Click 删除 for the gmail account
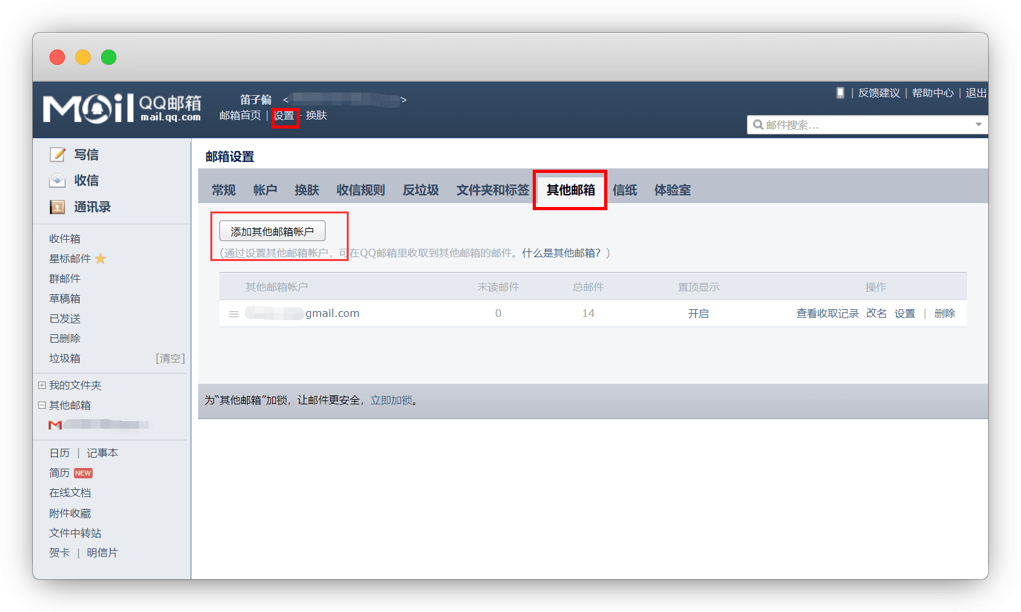Screen dimensions: 1021x612 click(944, 313)
